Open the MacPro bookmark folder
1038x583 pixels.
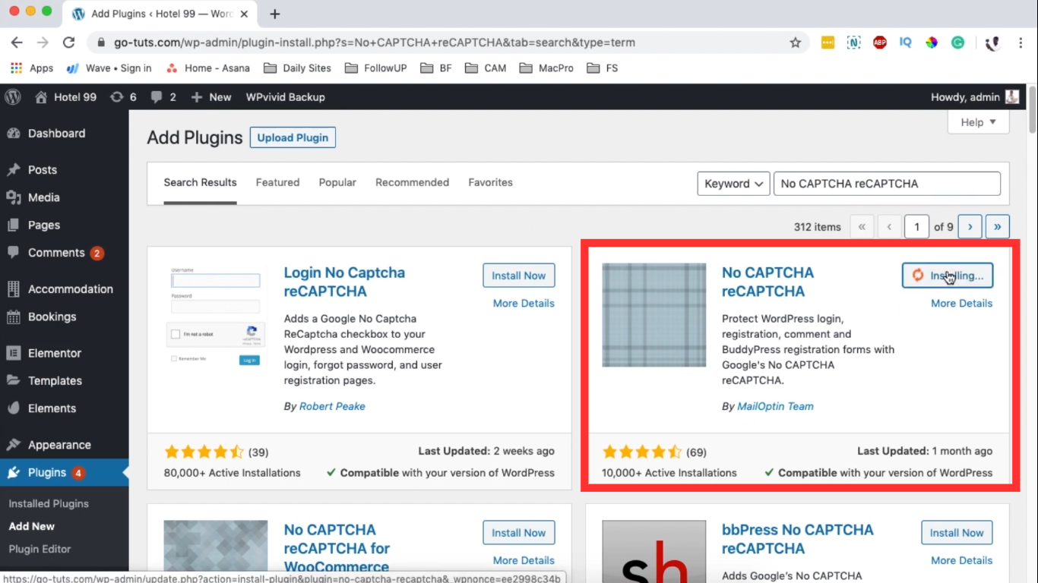[x=546, y=68]
